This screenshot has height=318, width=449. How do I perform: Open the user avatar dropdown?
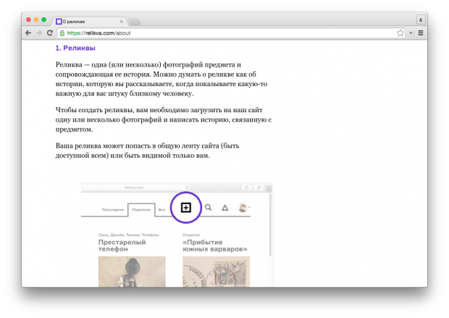[x=243, y=208]
